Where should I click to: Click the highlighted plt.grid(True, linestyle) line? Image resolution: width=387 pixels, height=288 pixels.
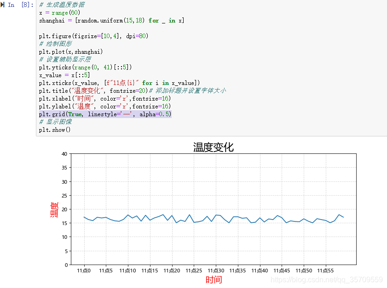tap(105, 114)
